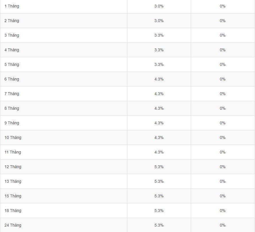The image size is (255, 232).
Task: Click the 3.0% rate in 1 Tháng row
Action: tap(159, 6)
